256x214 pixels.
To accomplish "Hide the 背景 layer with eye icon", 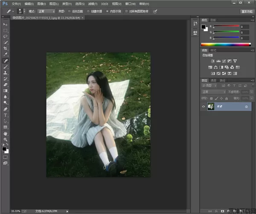I will (203, 107).
